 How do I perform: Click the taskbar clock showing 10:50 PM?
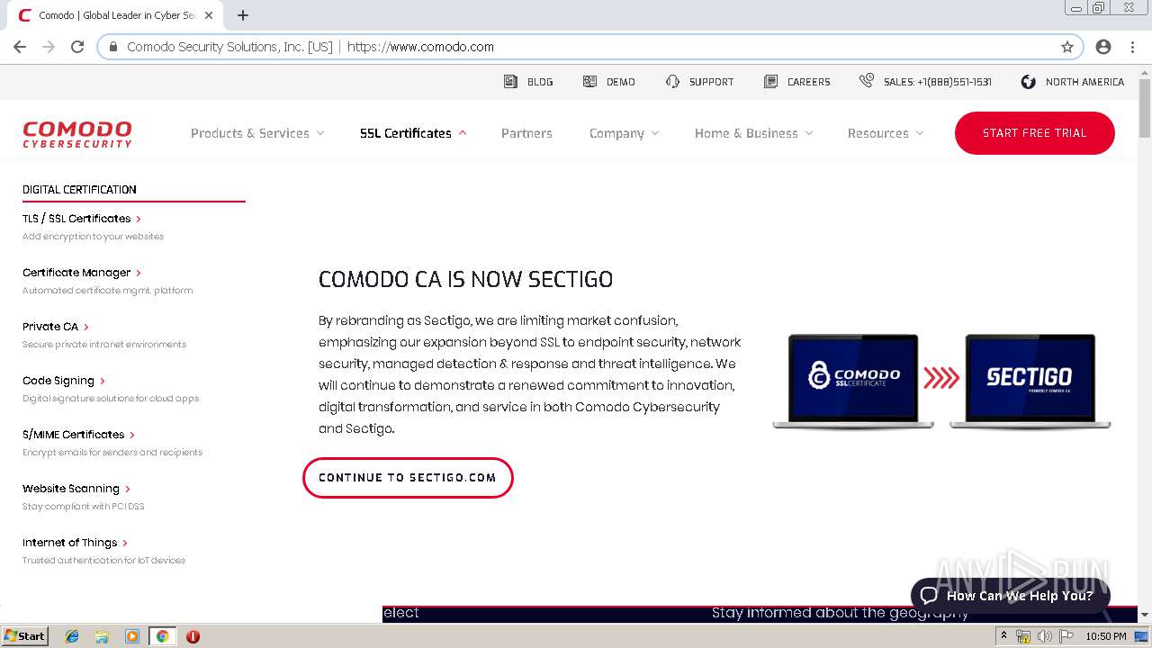tap(1106, 636)
